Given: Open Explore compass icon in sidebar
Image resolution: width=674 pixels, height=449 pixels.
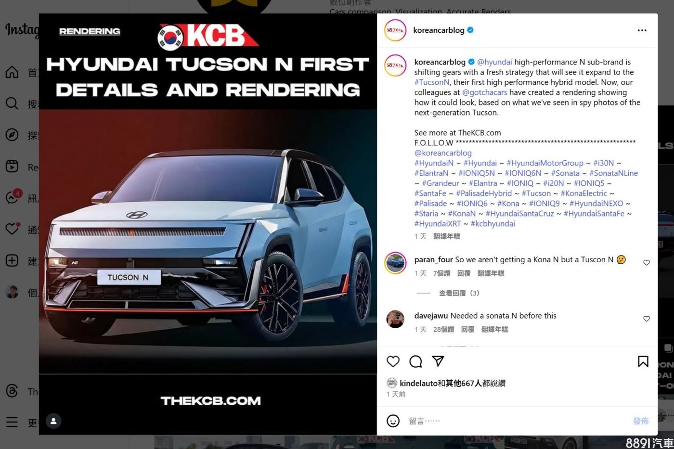Looking at the screenshot, I should click(x=12, y=135).
